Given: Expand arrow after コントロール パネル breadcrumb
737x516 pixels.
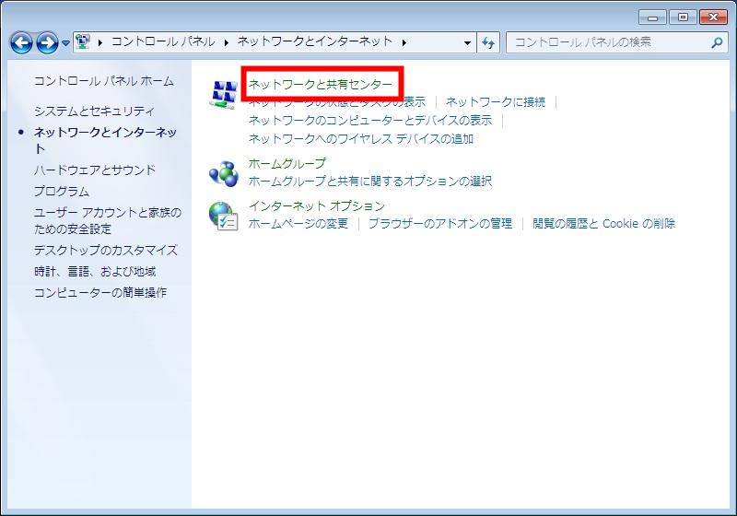Looking at the screenshot, I should tap(226, 42).
